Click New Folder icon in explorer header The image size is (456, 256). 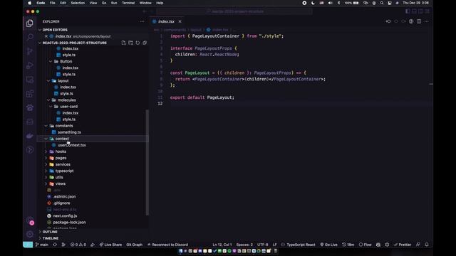coord(130,43)
